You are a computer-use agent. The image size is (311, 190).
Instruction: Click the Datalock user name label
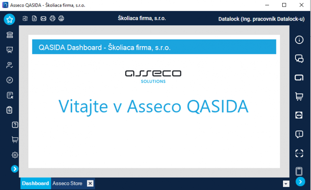click(x=261, y=19)
